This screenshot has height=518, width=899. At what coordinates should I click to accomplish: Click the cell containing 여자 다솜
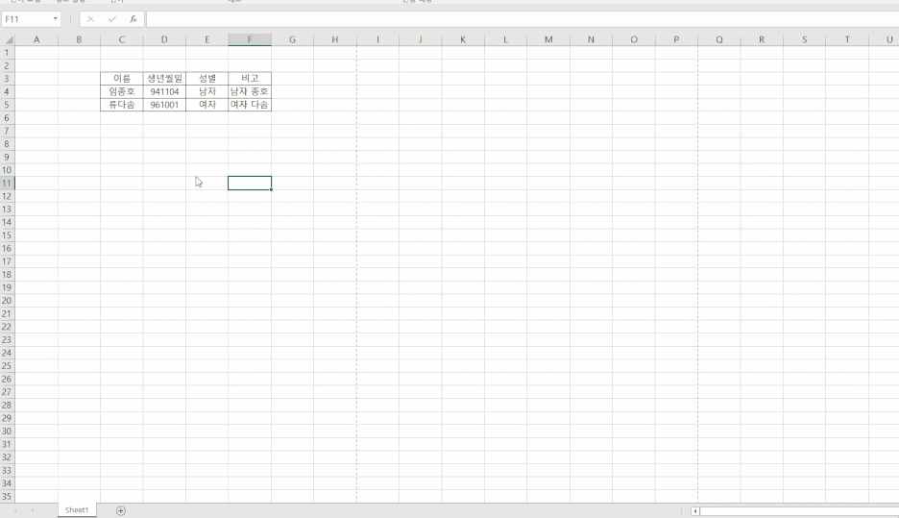point(250,105)
